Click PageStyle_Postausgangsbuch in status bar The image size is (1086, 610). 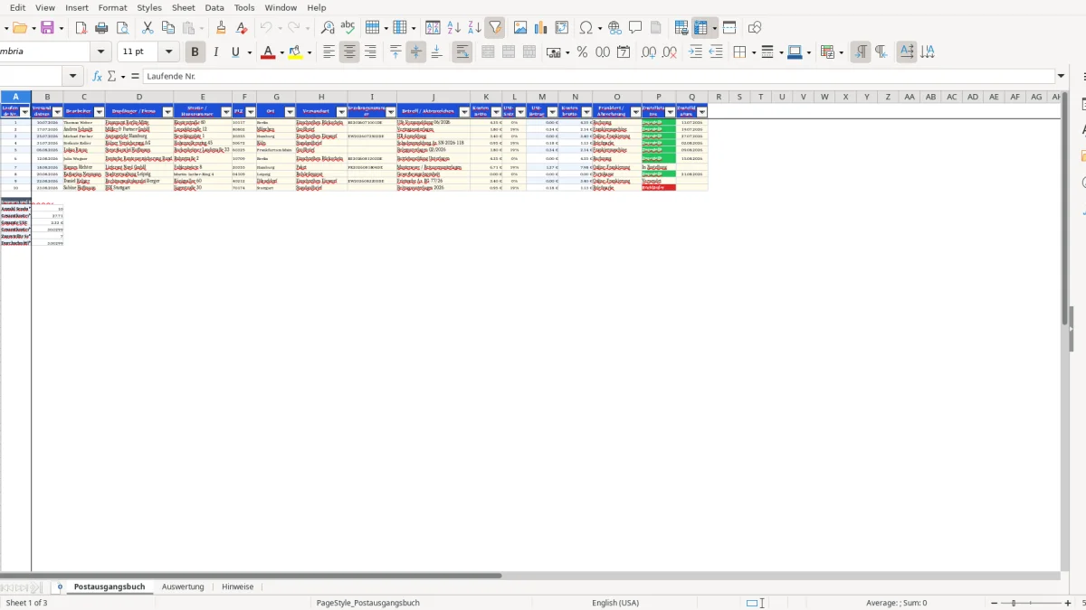tap(368, 603)
